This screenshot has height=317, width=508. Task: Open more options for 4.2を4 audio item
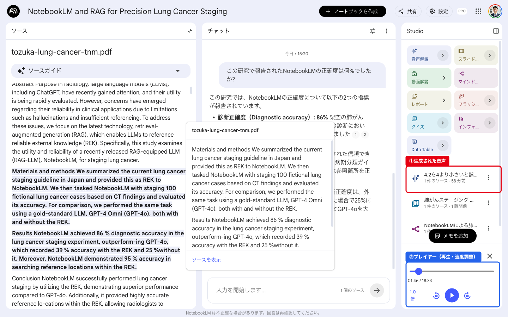pos(488,178)
